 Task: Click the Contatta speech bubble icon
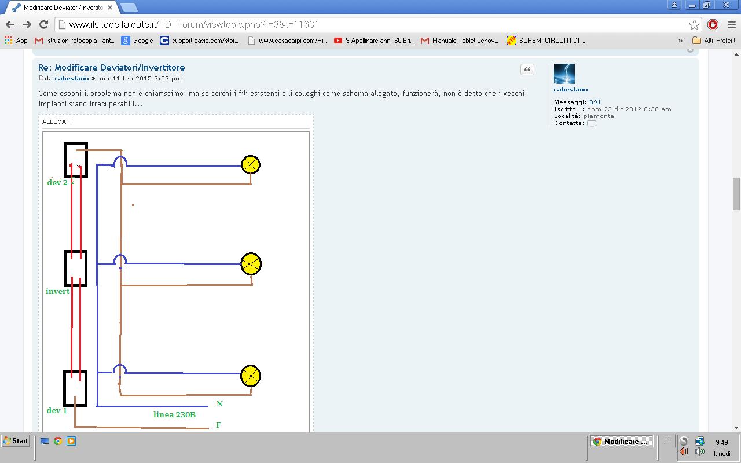coord(591,123)
